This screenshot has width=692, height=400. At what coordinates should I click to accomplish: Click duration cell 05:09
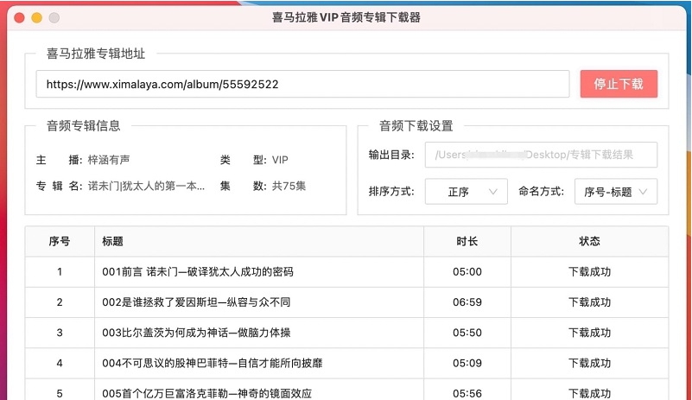tap(467, 364)
